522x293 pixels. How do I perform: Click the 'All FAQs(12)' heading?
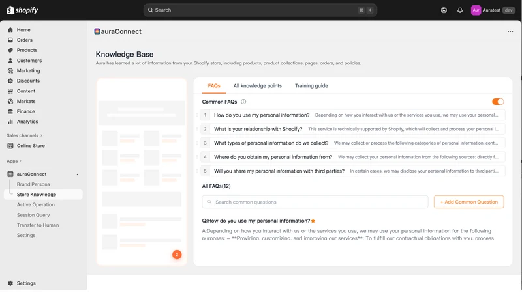pos(216,186)
